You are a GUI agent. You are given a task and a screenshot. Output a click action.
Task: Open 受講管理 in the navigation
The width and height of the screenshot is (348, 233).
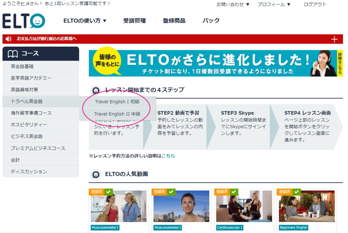(135, 21)
